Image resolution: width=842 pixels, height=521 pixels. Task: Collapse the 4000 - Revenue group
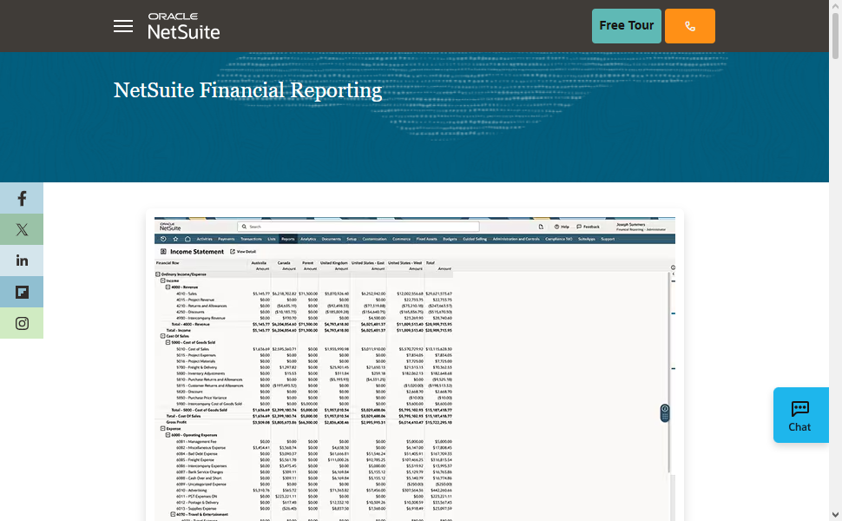pyautogui.click(x=168, y=287)
